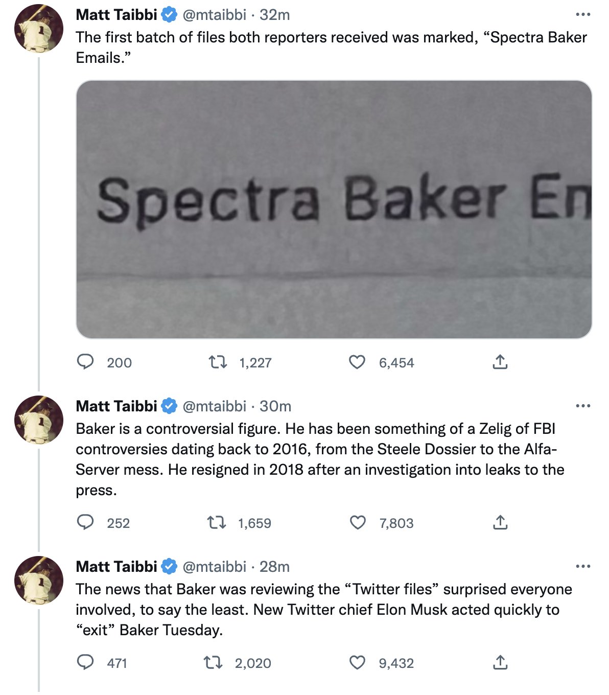Image resolution: width=609 pixels, height=695 pixels.
Task: Open more options on the 32m tweet
Action: 583,15
